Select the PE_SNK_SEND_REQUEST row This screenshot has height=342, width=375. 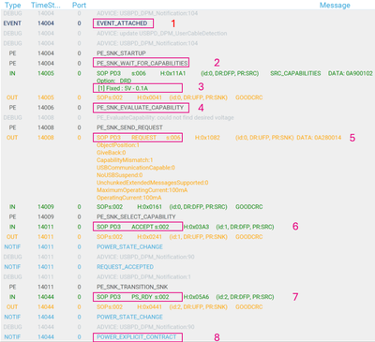129,127
